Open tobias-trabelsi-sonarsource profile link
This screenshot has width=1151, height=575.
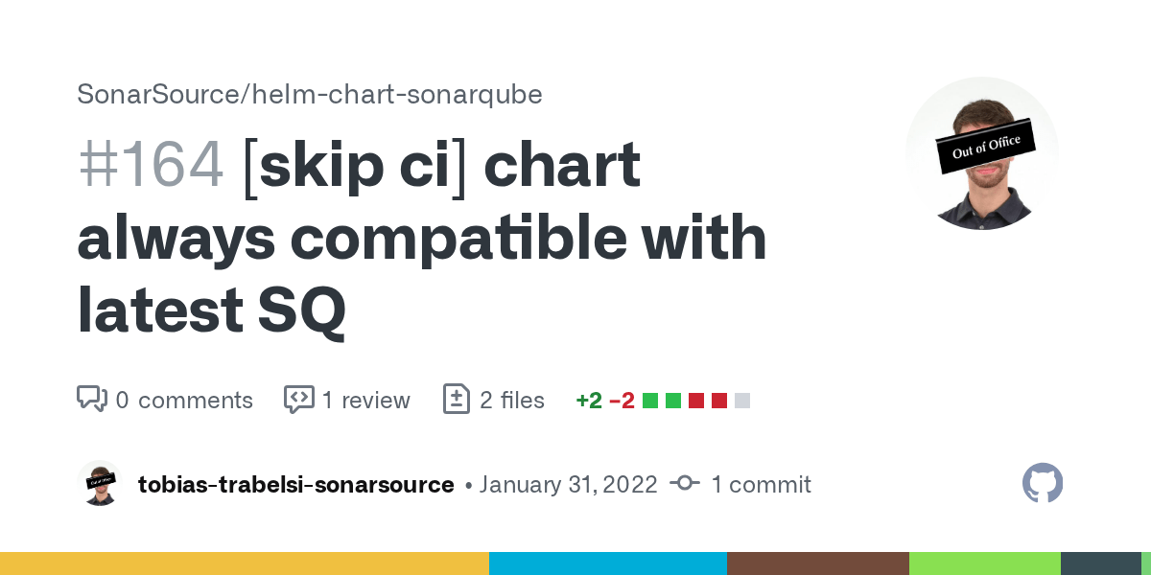point(295,485)
